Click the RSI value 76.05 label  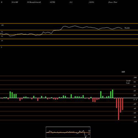tap(127, 28)
